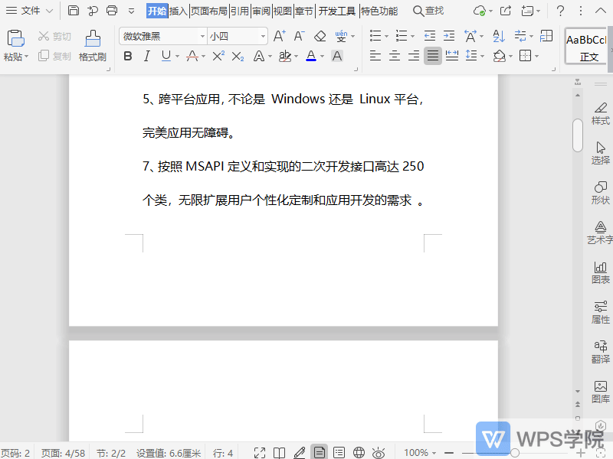Set center paragraph alignment
Image resolution: width=613 pixels, height=459 pixels.
pyautogui.click(x=395, y=56)
